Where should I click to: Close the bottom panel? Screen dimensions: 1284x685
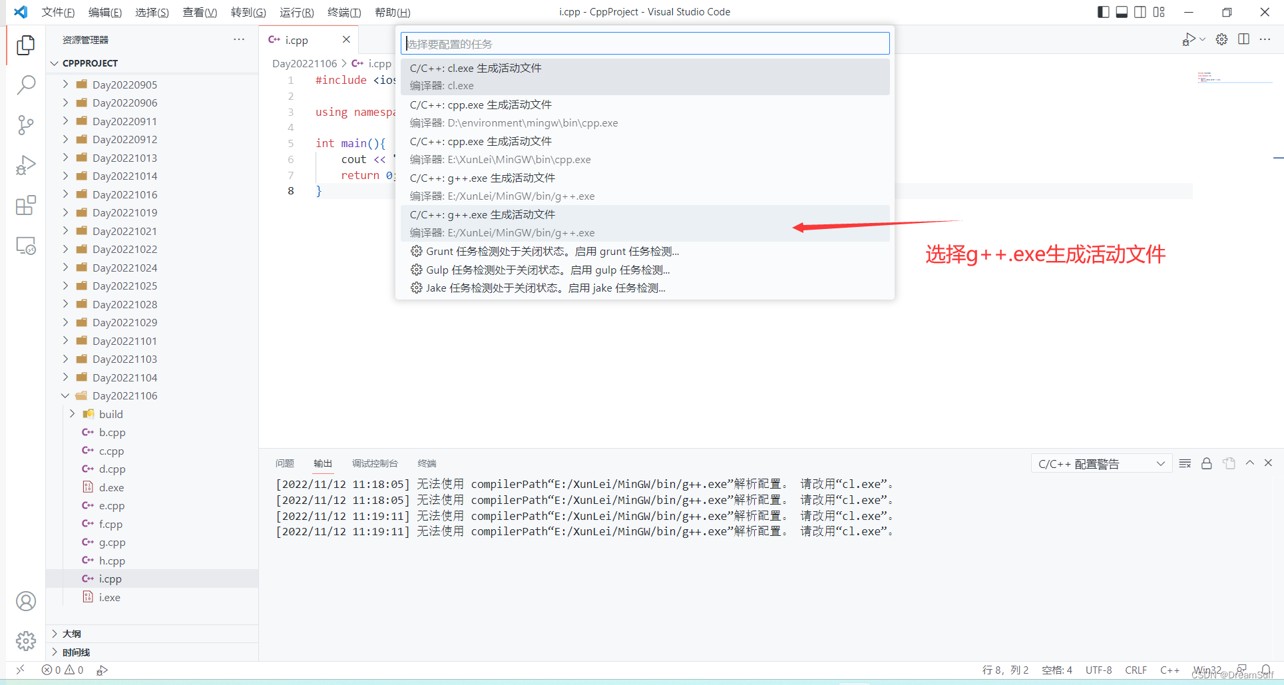pyautogui.click(x=1268, y=463)
